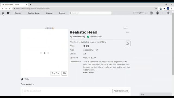
Task: Click the avatar wear-item icon button
Action: pyautogui.click(x=128, y=44)
